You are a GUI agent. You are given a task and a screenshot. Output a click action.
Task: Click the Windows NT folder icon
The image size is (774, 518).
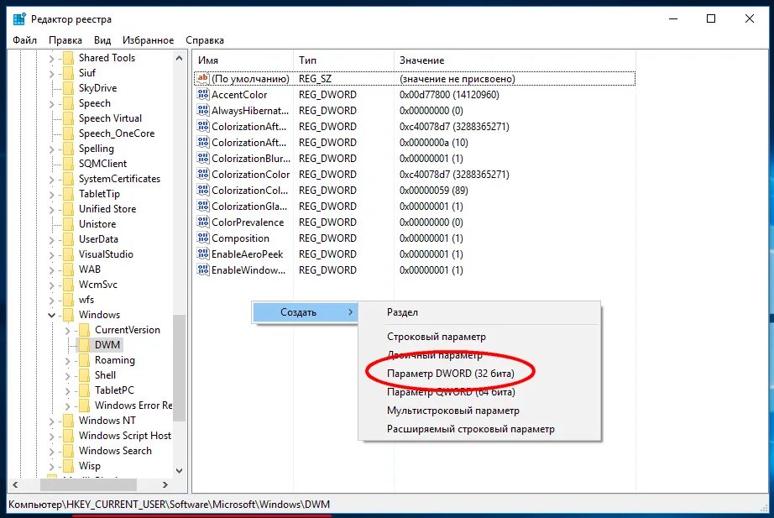point(69,421)
